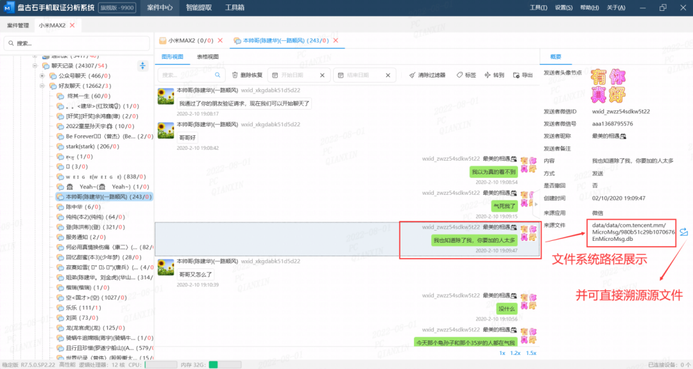This screenshot has height=369, width=693.
Task: Click the small arrow at chat pane's right edge
Action: click(536, 204)
